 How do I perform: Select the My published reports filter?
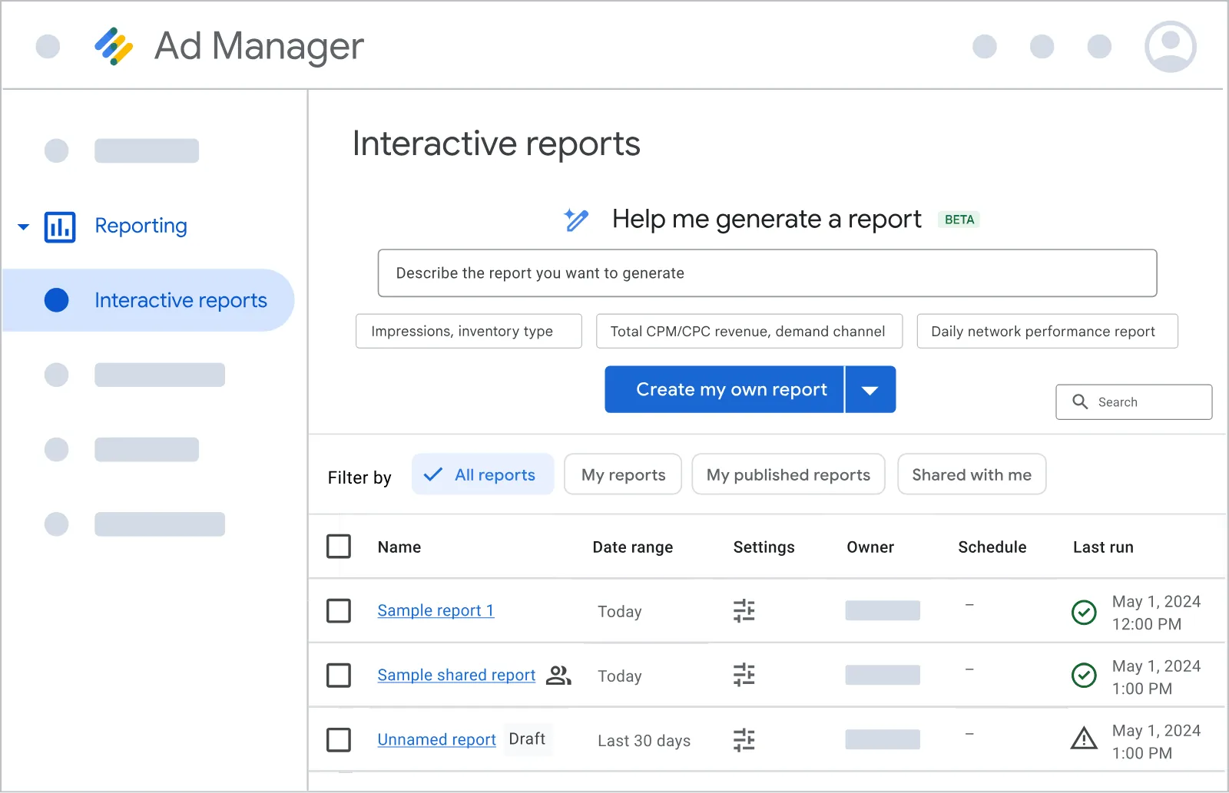[x=788, y=474]
